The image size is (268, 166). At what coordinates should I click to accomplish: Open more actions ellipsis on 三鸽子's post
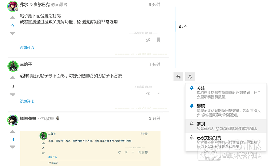click(158, 94)
